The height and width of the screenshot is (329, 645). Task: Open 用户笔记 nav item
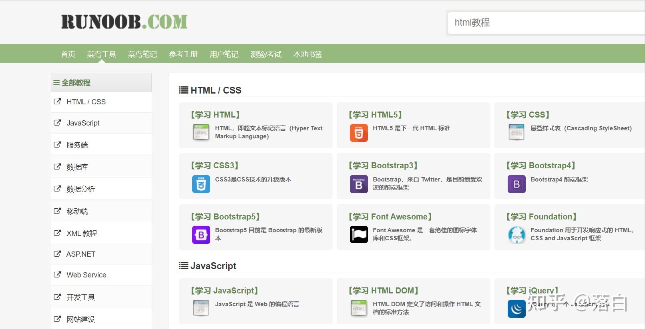(224, 54)
